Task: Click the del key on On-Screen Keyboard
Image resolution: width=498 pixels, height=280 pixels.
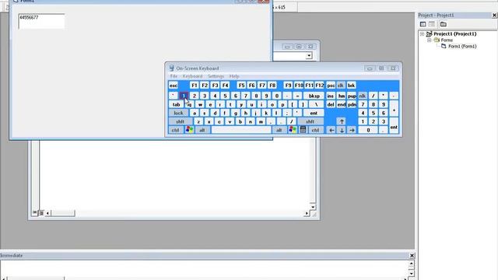Action: 331,104
